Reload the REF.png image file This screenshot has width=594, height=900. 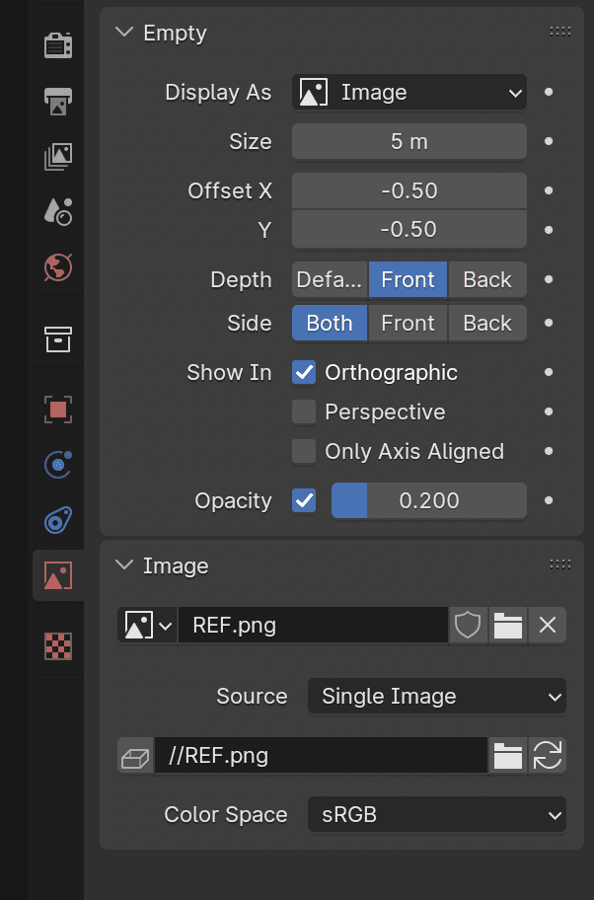point(548,755)
